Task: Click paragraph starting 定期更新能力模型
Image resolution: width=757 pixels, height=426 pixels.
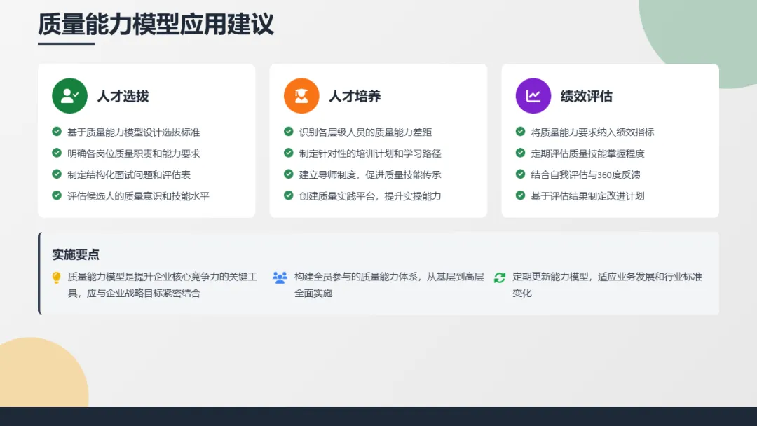Action: click(x=607, y=284)
